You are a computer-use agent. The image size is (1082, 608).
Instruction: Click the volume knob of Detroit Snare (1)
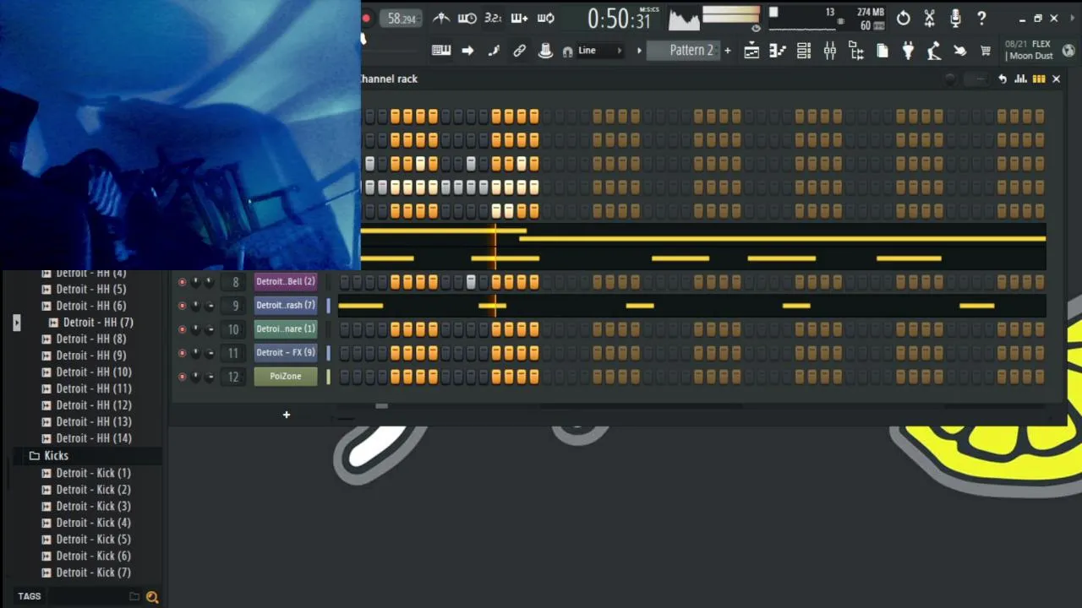tap(210, 329)
